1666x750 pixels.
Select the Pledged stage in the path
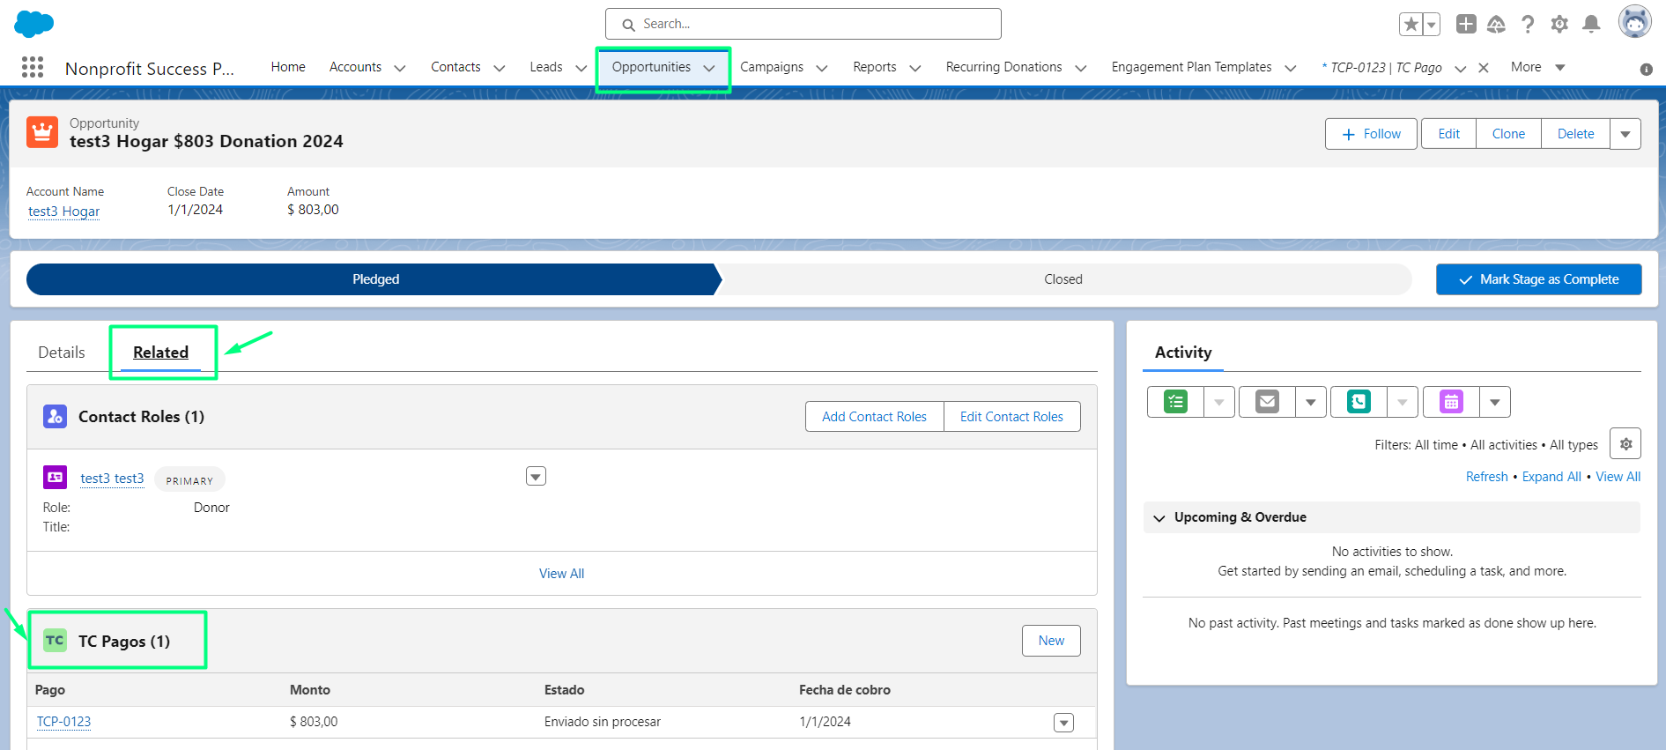click(374, 279)
